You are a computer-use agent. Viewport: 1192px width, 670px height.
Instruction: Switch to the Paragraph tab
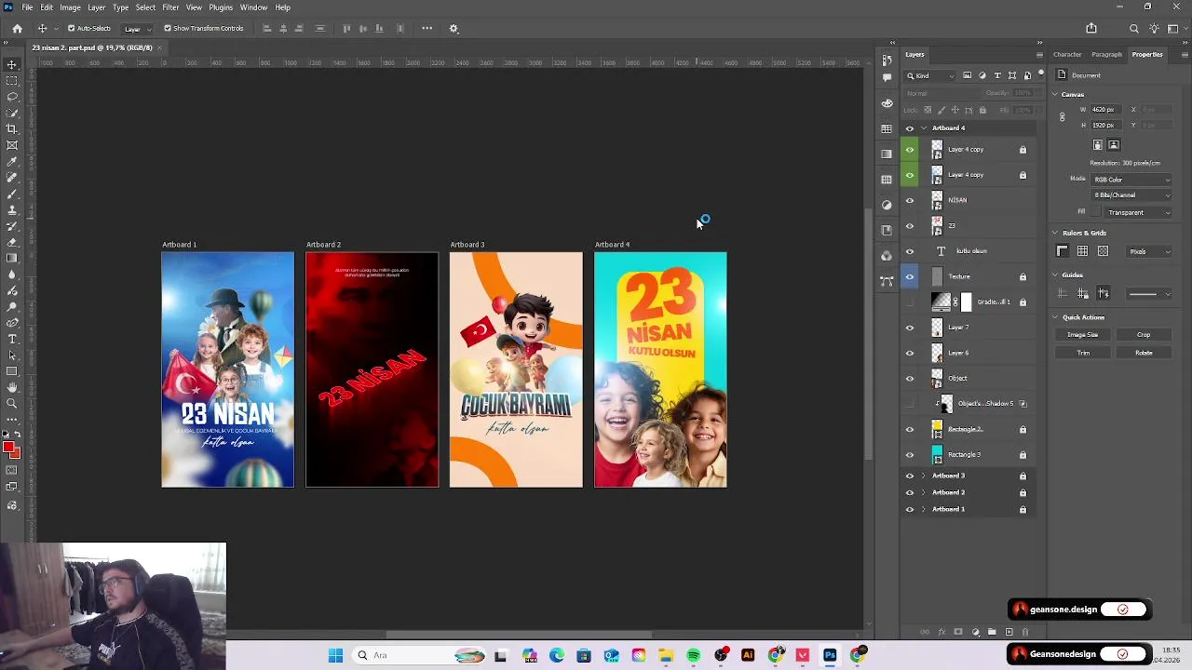1106,55
